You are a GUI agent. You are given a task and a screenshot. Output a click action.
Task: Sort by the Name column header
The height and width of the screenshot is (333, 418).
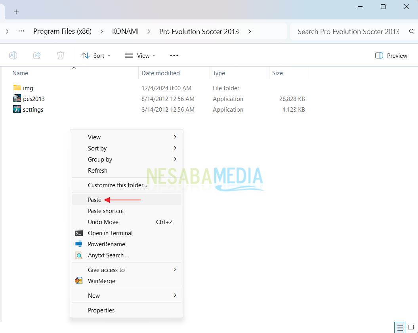tap(20, 73)
